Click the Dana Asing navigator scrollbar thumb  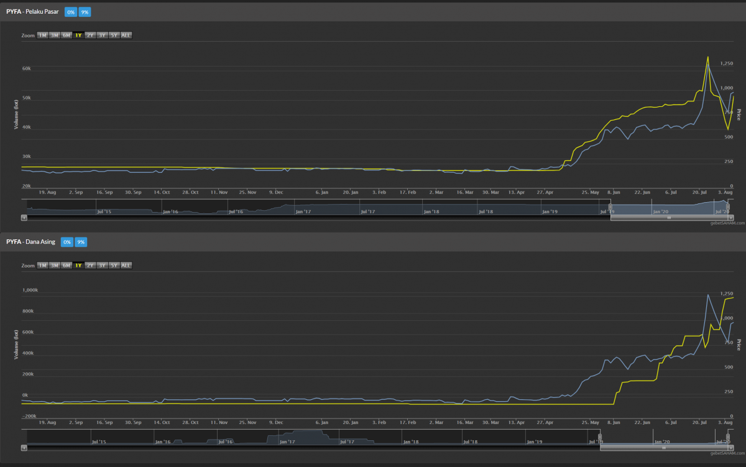click(664, 448)
